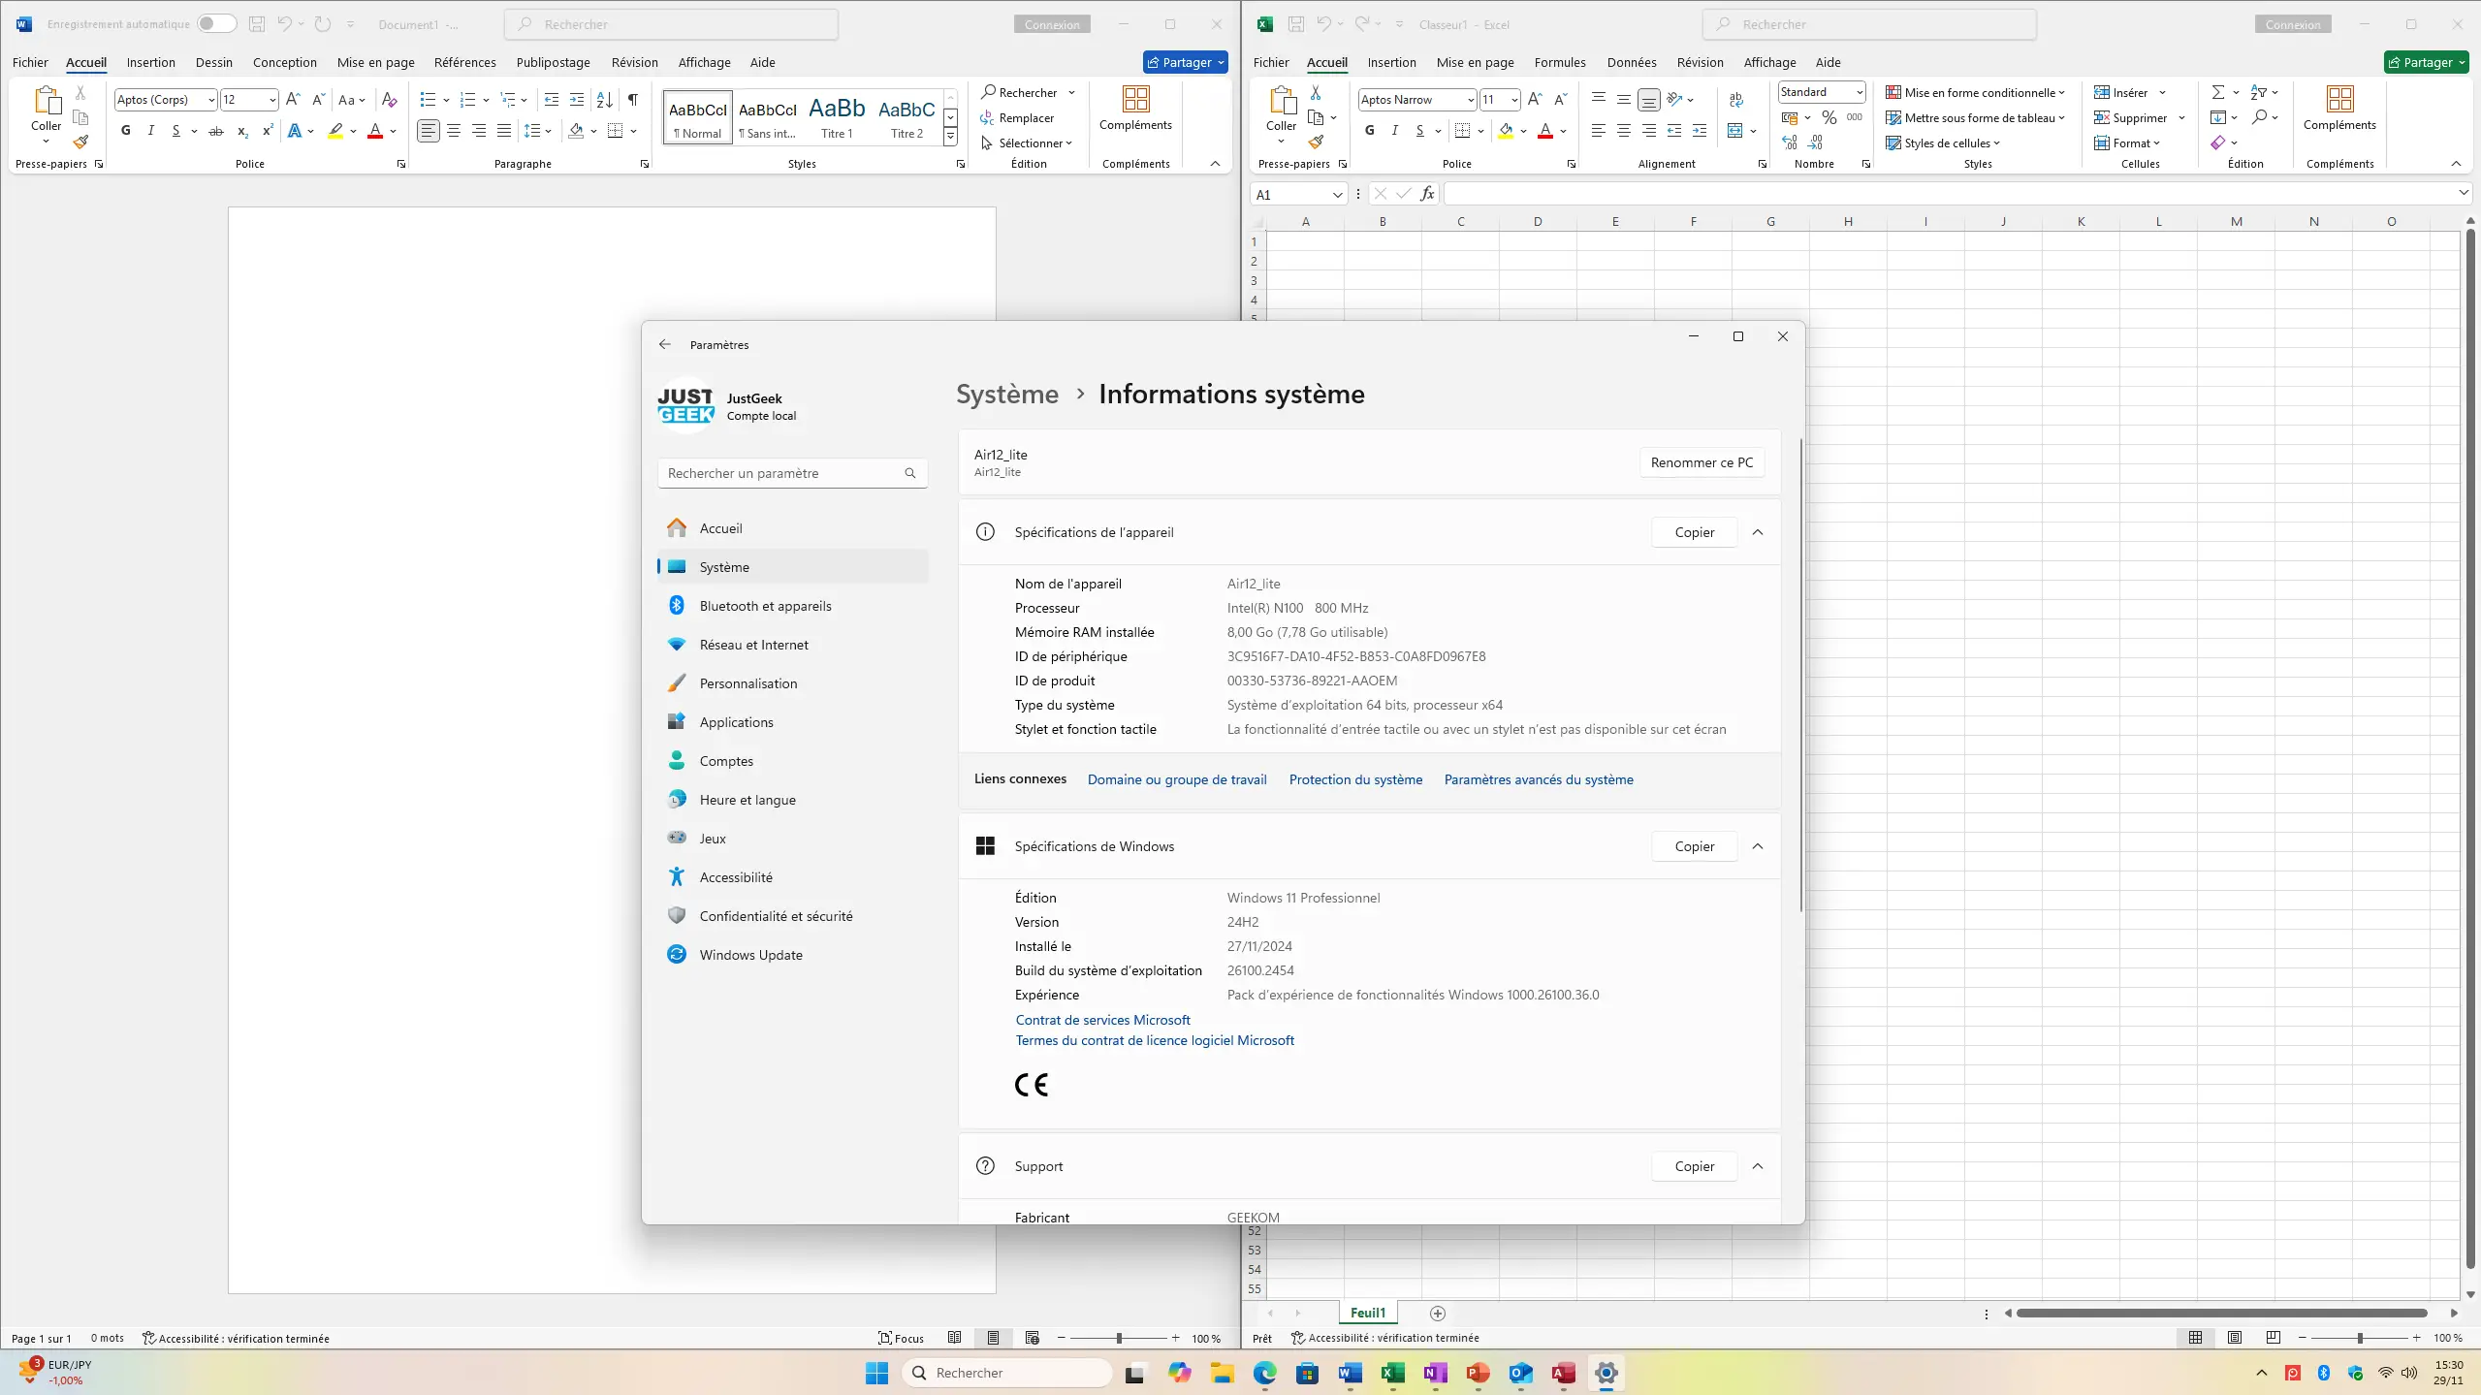Click Format Painter in Word clipboard group
The width and height of the screenshot is (2481, 1395).
coord(80,142)
